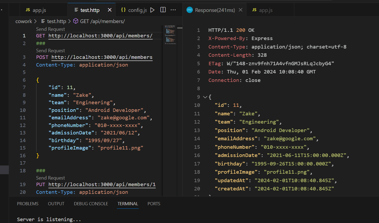Open the POST localhost members URL link

pyautogui.click(x=102, y=57)
